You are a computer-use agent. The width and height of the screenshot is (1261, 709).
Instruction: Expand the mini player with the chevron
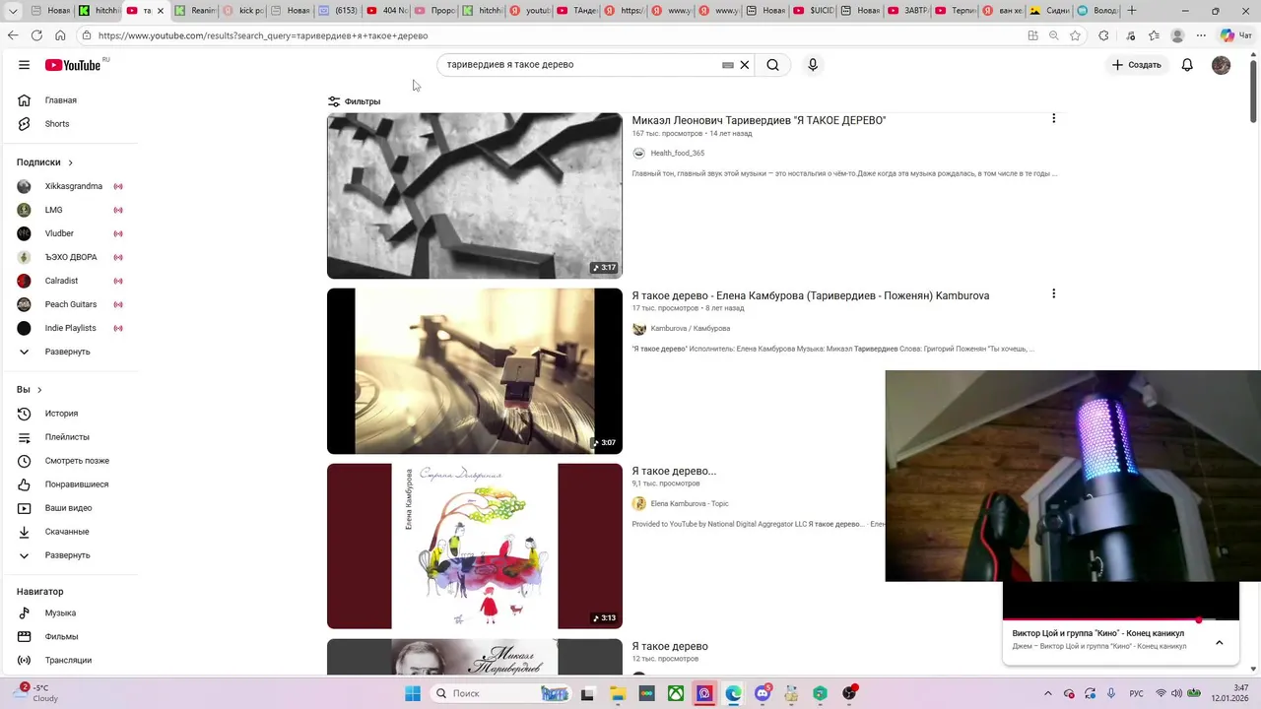pos(1219,643)
